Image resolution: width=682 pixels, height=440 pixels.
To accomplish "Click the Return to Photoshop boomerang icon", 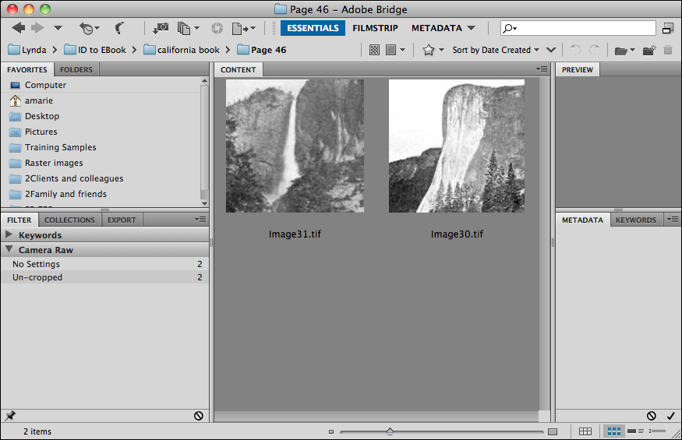I will (119, 28).
